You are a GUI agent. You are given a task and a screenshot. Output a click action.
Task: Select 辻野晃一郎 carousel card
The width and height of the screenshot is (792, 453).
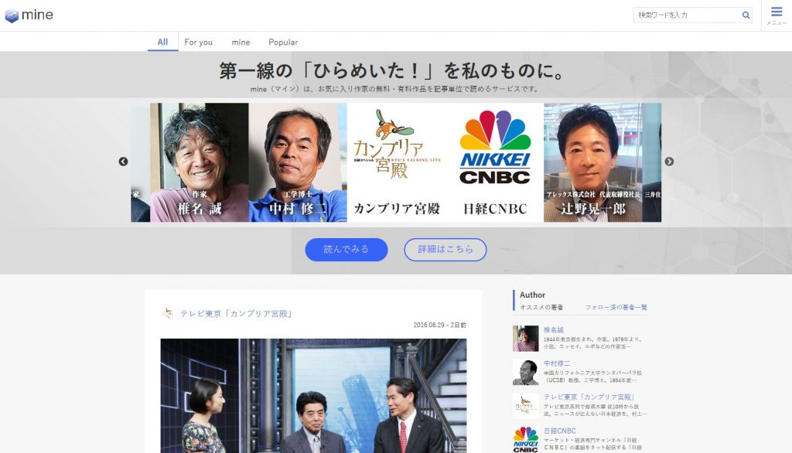pyautogui.click(x=593, y=162)
